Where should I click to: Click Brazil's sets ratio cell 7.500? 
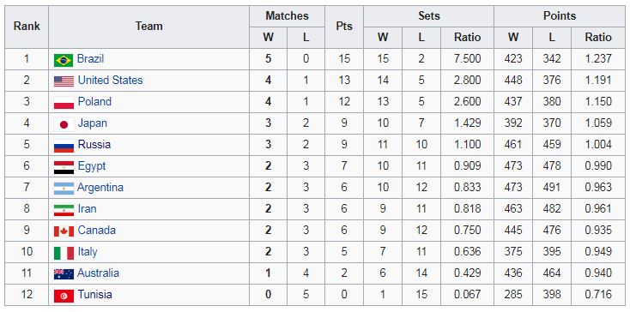[x=467, y=59]
